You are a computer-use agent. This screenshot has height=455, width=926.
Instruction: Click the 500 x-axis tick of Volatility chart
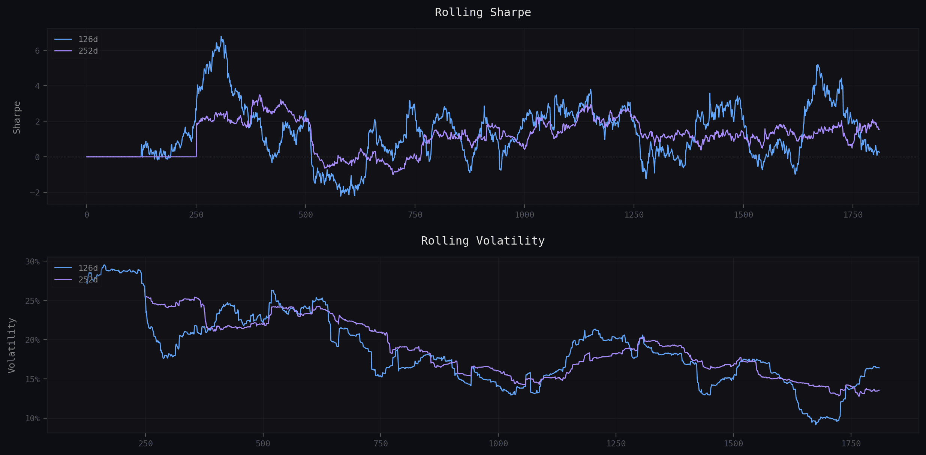(x=263, y=444)
